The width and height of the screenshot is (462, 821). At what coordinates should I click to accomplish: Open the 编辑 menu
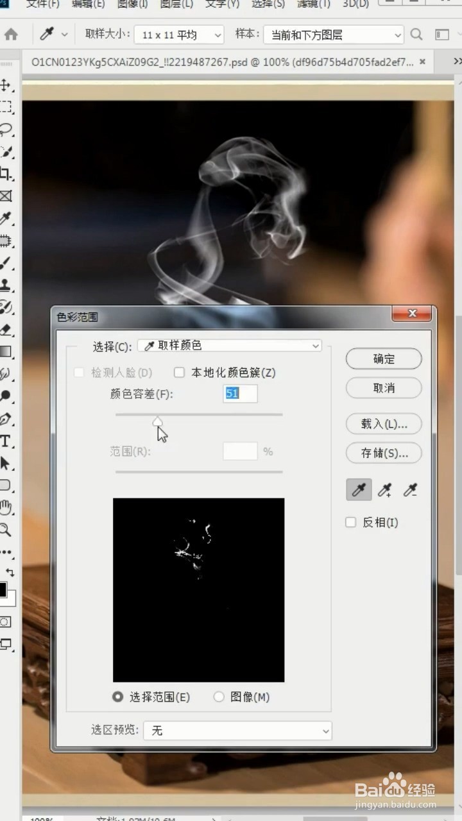pos(88,4)
